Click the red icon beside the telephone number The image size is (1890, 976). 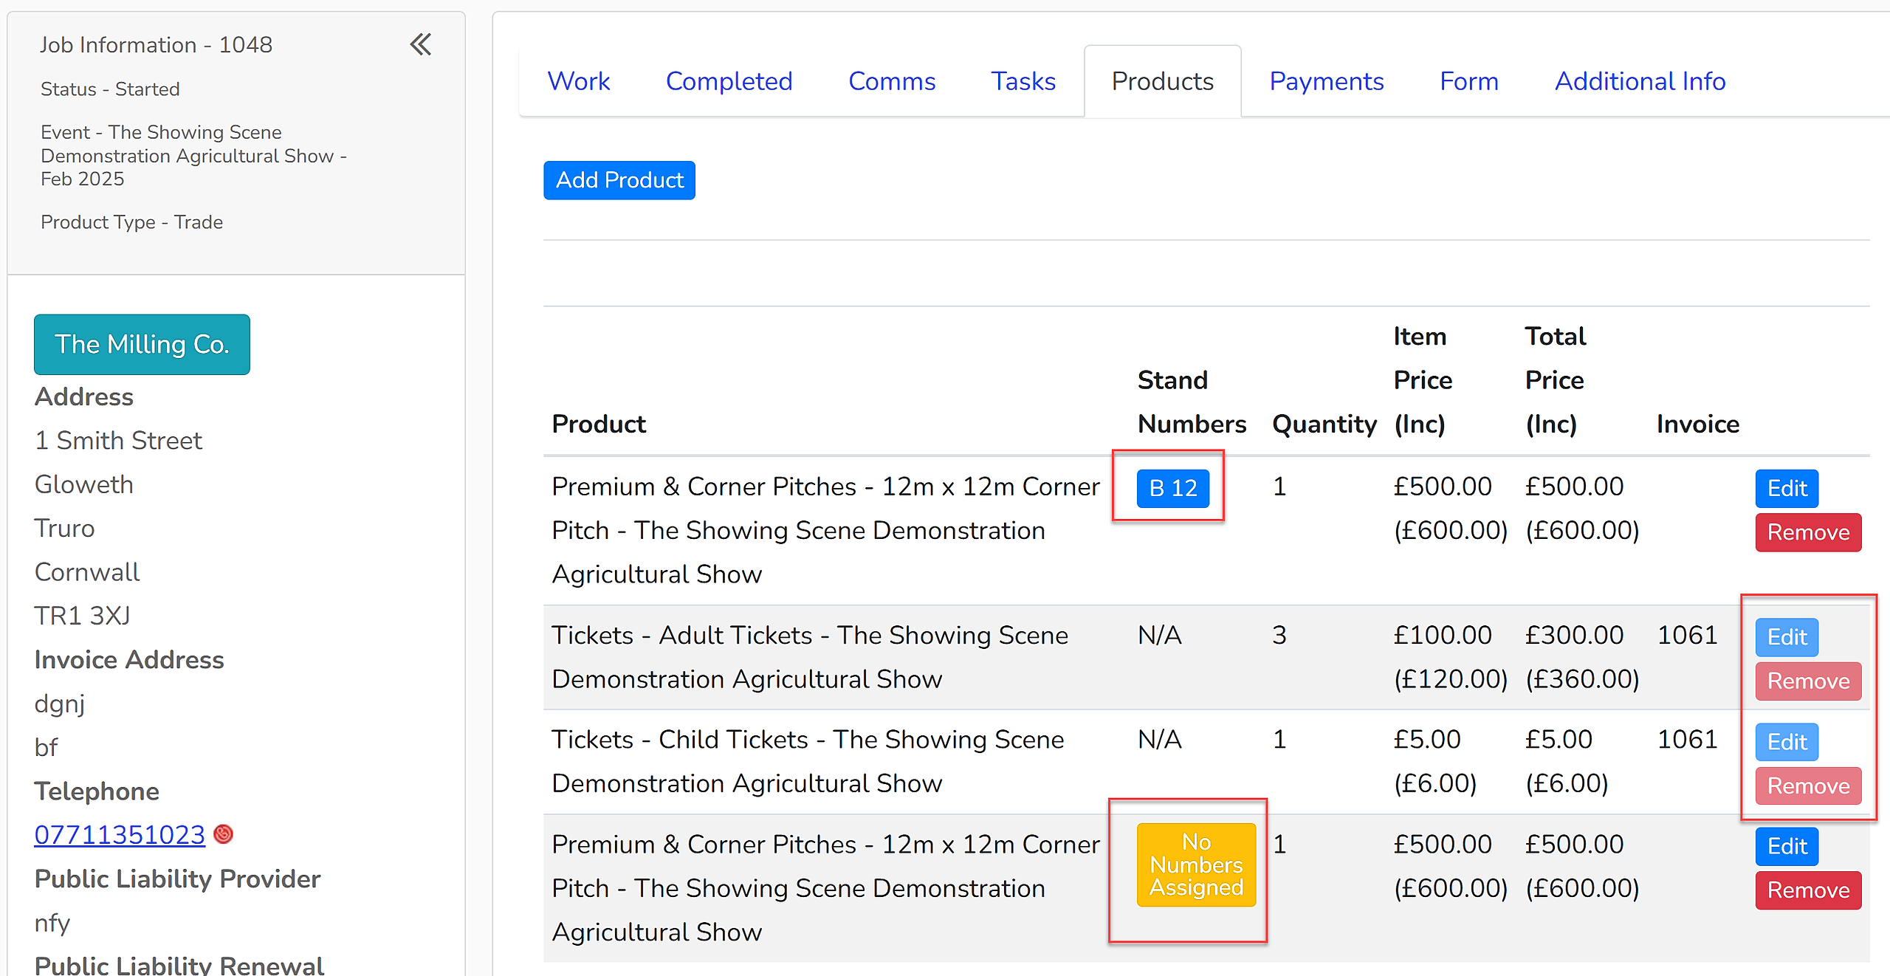[x=223, y=834]
